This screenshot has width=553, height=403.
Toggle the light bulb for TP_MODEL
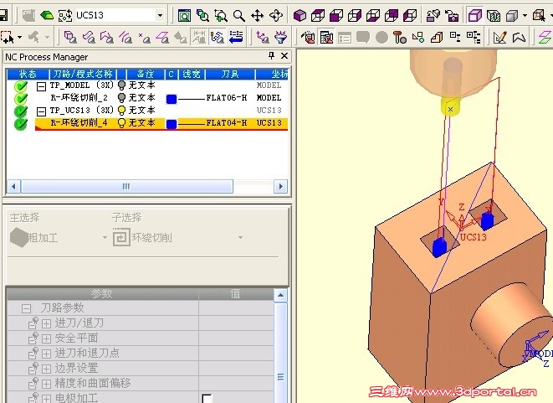[121, 85]
